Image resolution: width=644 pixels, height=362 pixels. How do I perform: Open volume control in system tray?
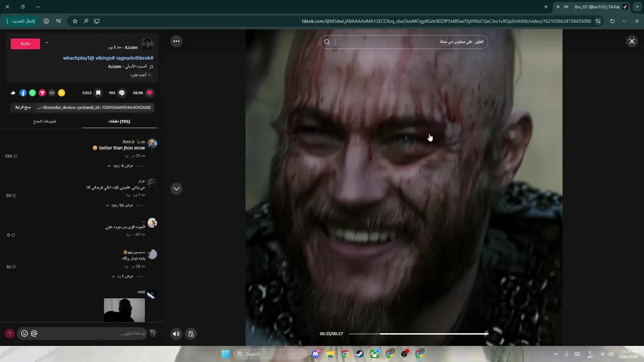pos(611,354)
